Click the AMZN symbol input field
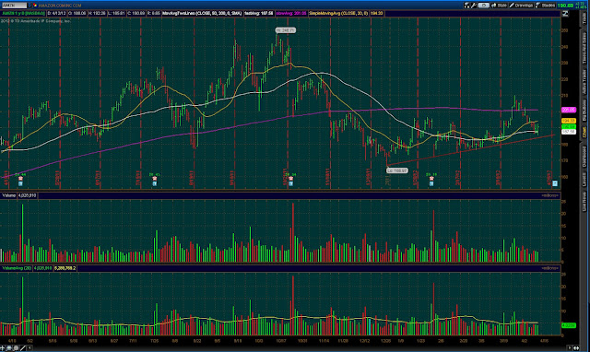The height and width of the screenshot is (352, 590). [x=14, y=6]
